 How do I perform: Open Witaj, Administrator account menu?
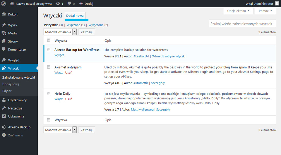click(262, 3)
